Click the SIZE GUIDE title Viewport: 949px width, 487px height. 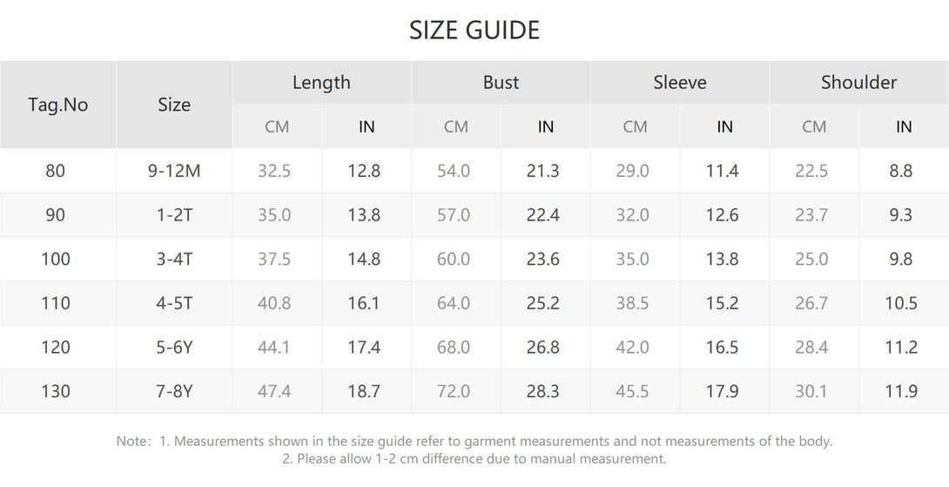[x=474, y=30]
